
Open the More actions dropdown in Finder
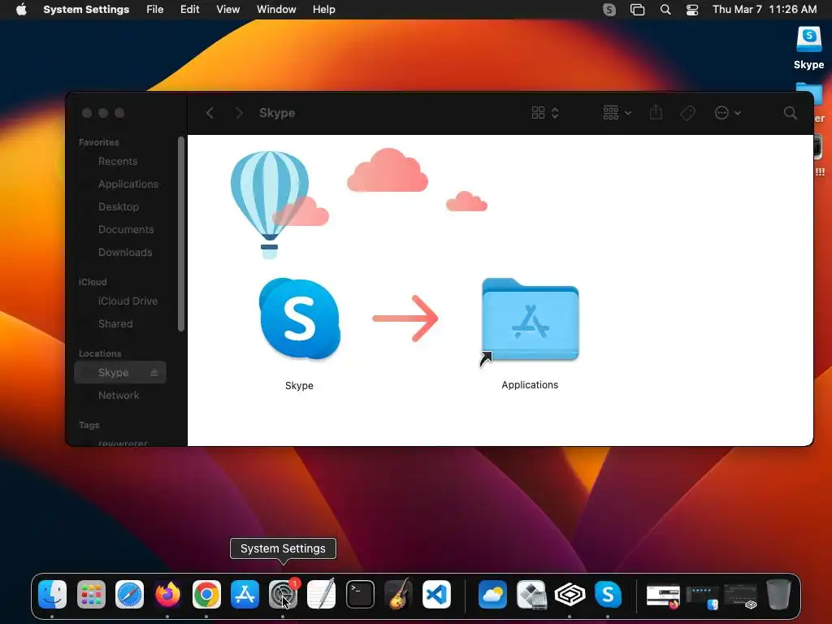coord(727,112)
